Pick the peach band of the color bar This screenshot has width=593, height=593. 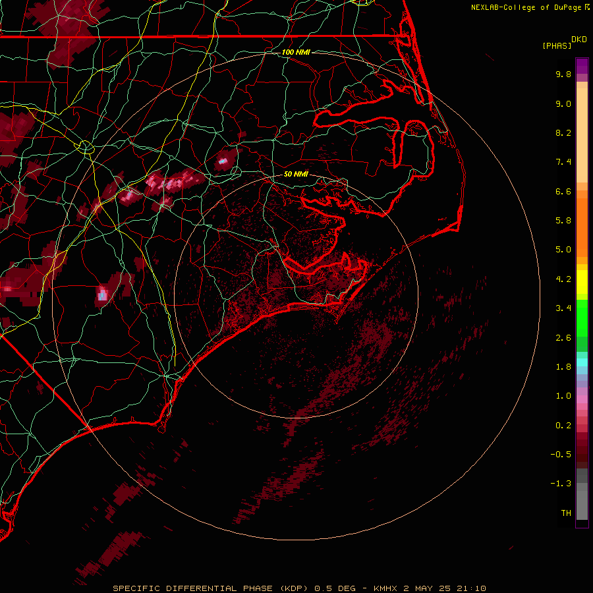pos(582,132)
